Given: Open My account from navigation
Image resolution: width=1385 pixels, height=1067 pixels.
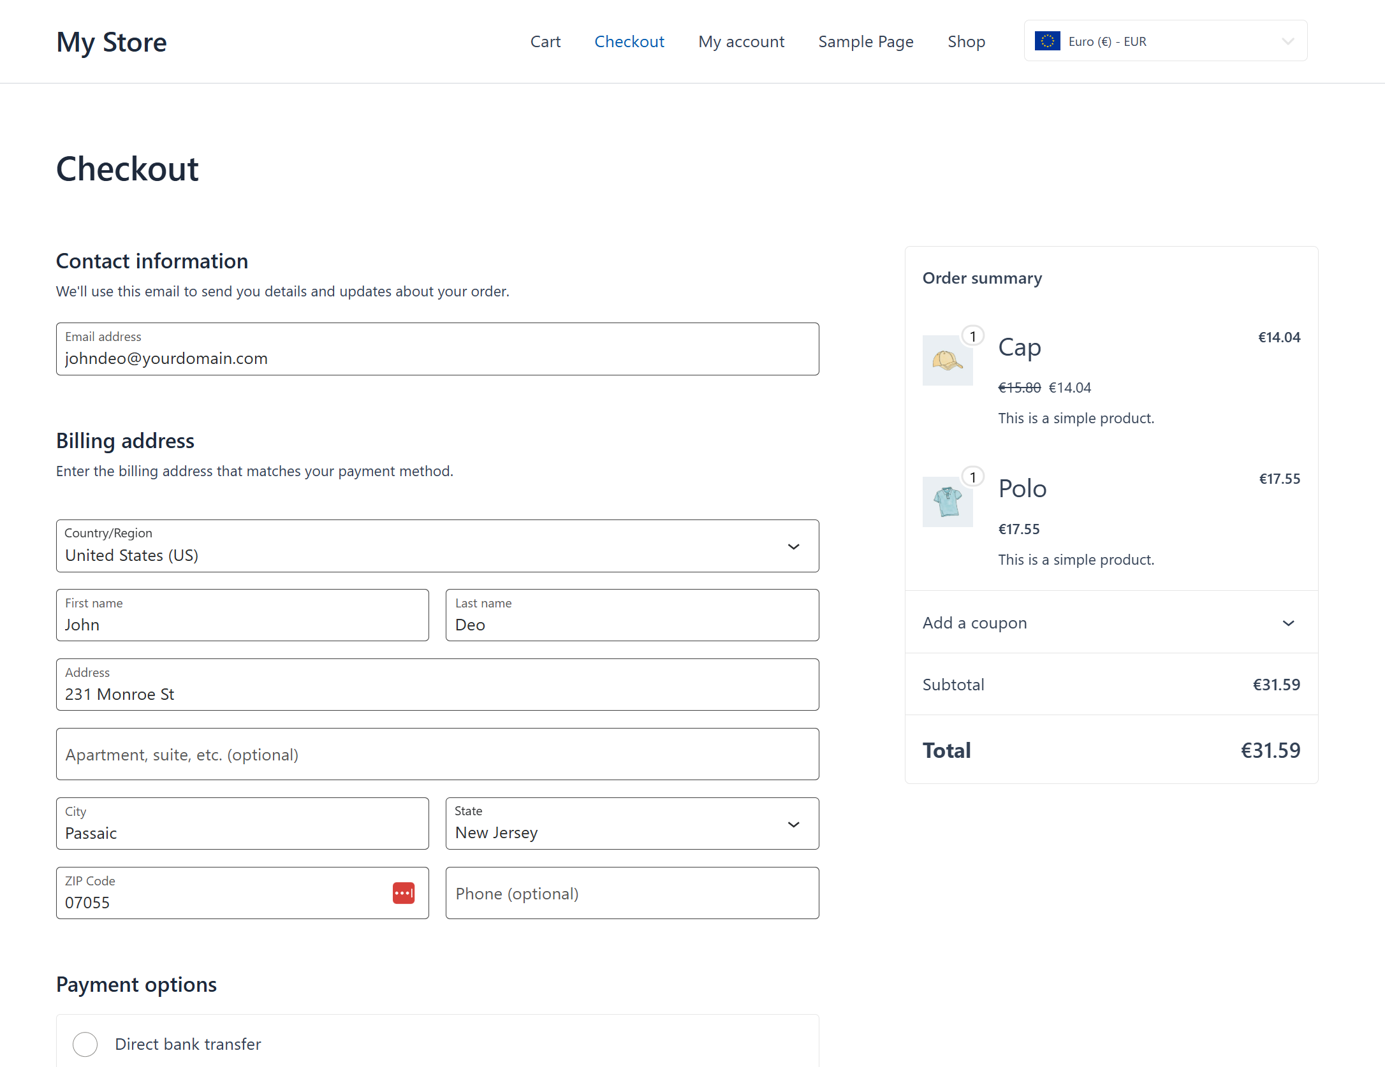Looking at the screenshot, I should 741,41.
